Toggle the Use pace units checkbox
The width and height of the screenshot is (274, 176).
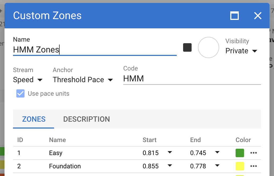[x=20, y=94]
